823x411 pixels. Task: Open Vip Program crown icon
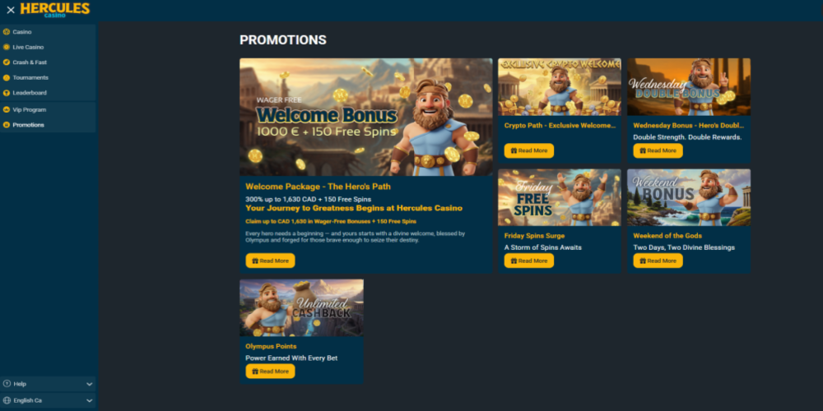coord(7,109)
